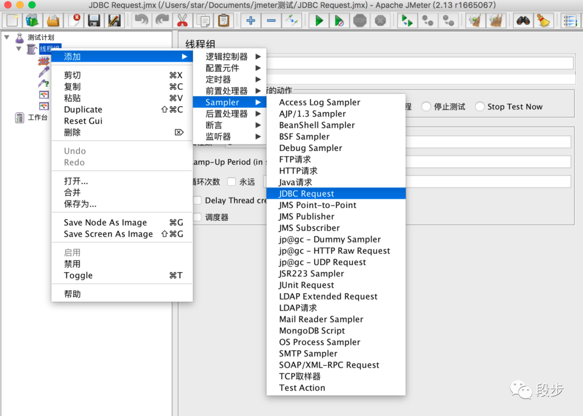Enable the 调度器 scheduler checkbox
This screenshot has width=583, height=416.
198,217
